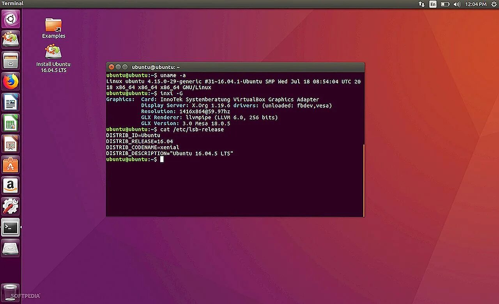Open LibreOffice Calc from launcher

pos(11,124)
